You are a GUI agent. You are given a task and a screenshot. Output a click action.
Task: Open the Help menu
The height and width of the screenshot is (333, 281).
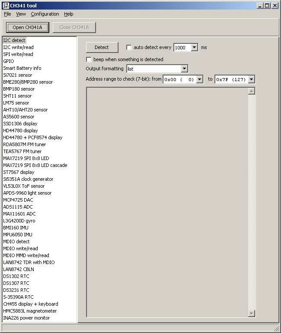[x=69, y=14]
